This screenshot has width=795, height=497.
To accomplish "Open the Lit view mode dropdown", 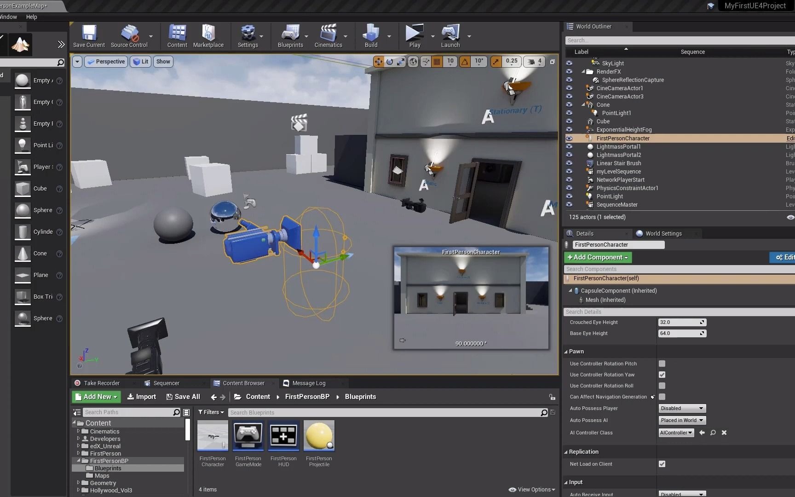I will pos(141,62).
